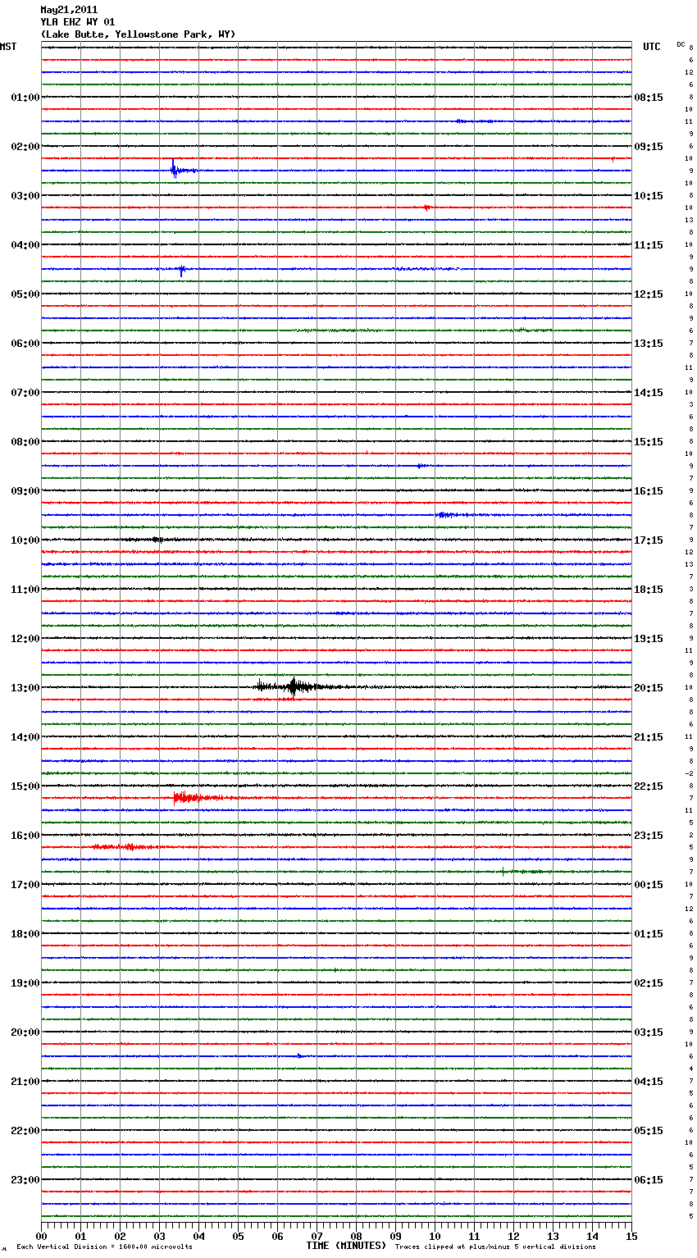Click the 22:15 UTC time label
697x1258 pixels.
coord(649,786)
